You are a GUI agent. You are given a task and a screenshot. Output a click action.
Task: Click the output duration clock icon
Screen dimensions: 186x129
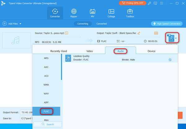(145, 41)
